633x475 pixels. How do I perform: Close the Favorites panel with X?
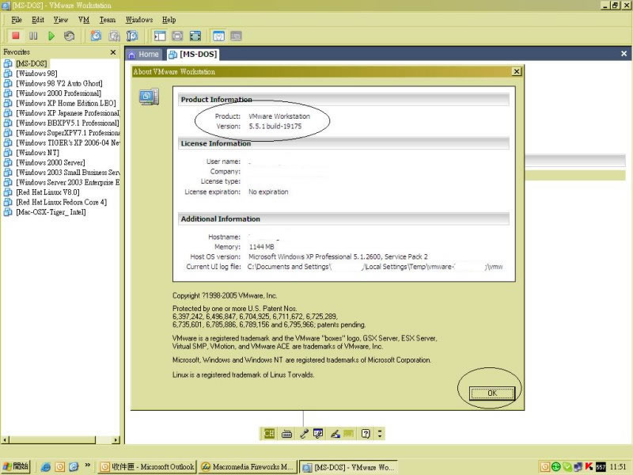click(112, 52)
